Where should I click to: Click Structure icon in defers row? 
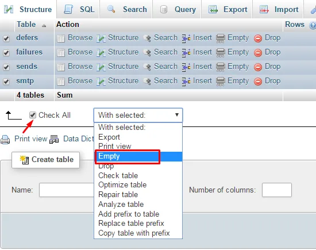click(x=101, y=39)
